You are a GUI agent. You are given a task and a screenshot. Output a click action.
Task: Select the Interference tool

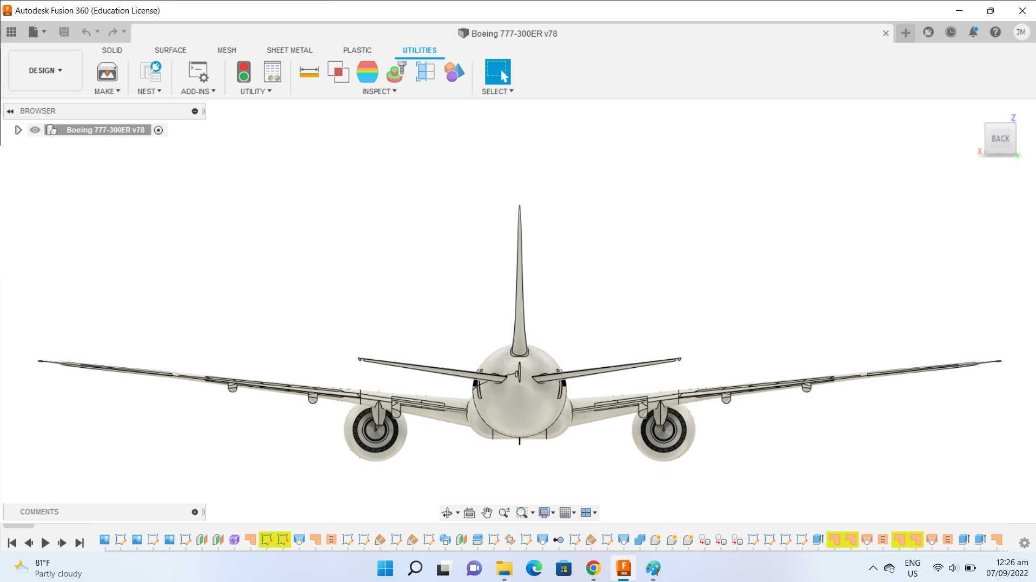[x=338, y=72]
